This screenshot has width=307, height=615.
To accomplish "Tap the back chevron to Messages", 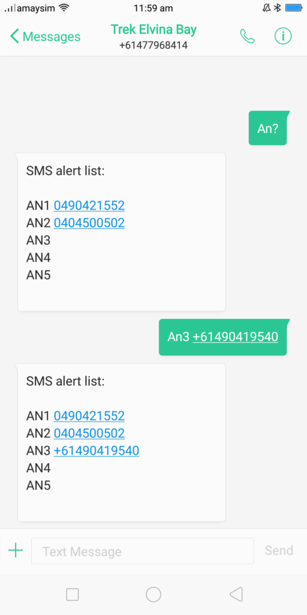I will coord(14,37).
